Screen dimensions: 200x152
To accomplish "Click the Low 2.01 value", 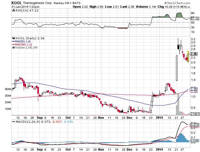I will click(112, 7).
